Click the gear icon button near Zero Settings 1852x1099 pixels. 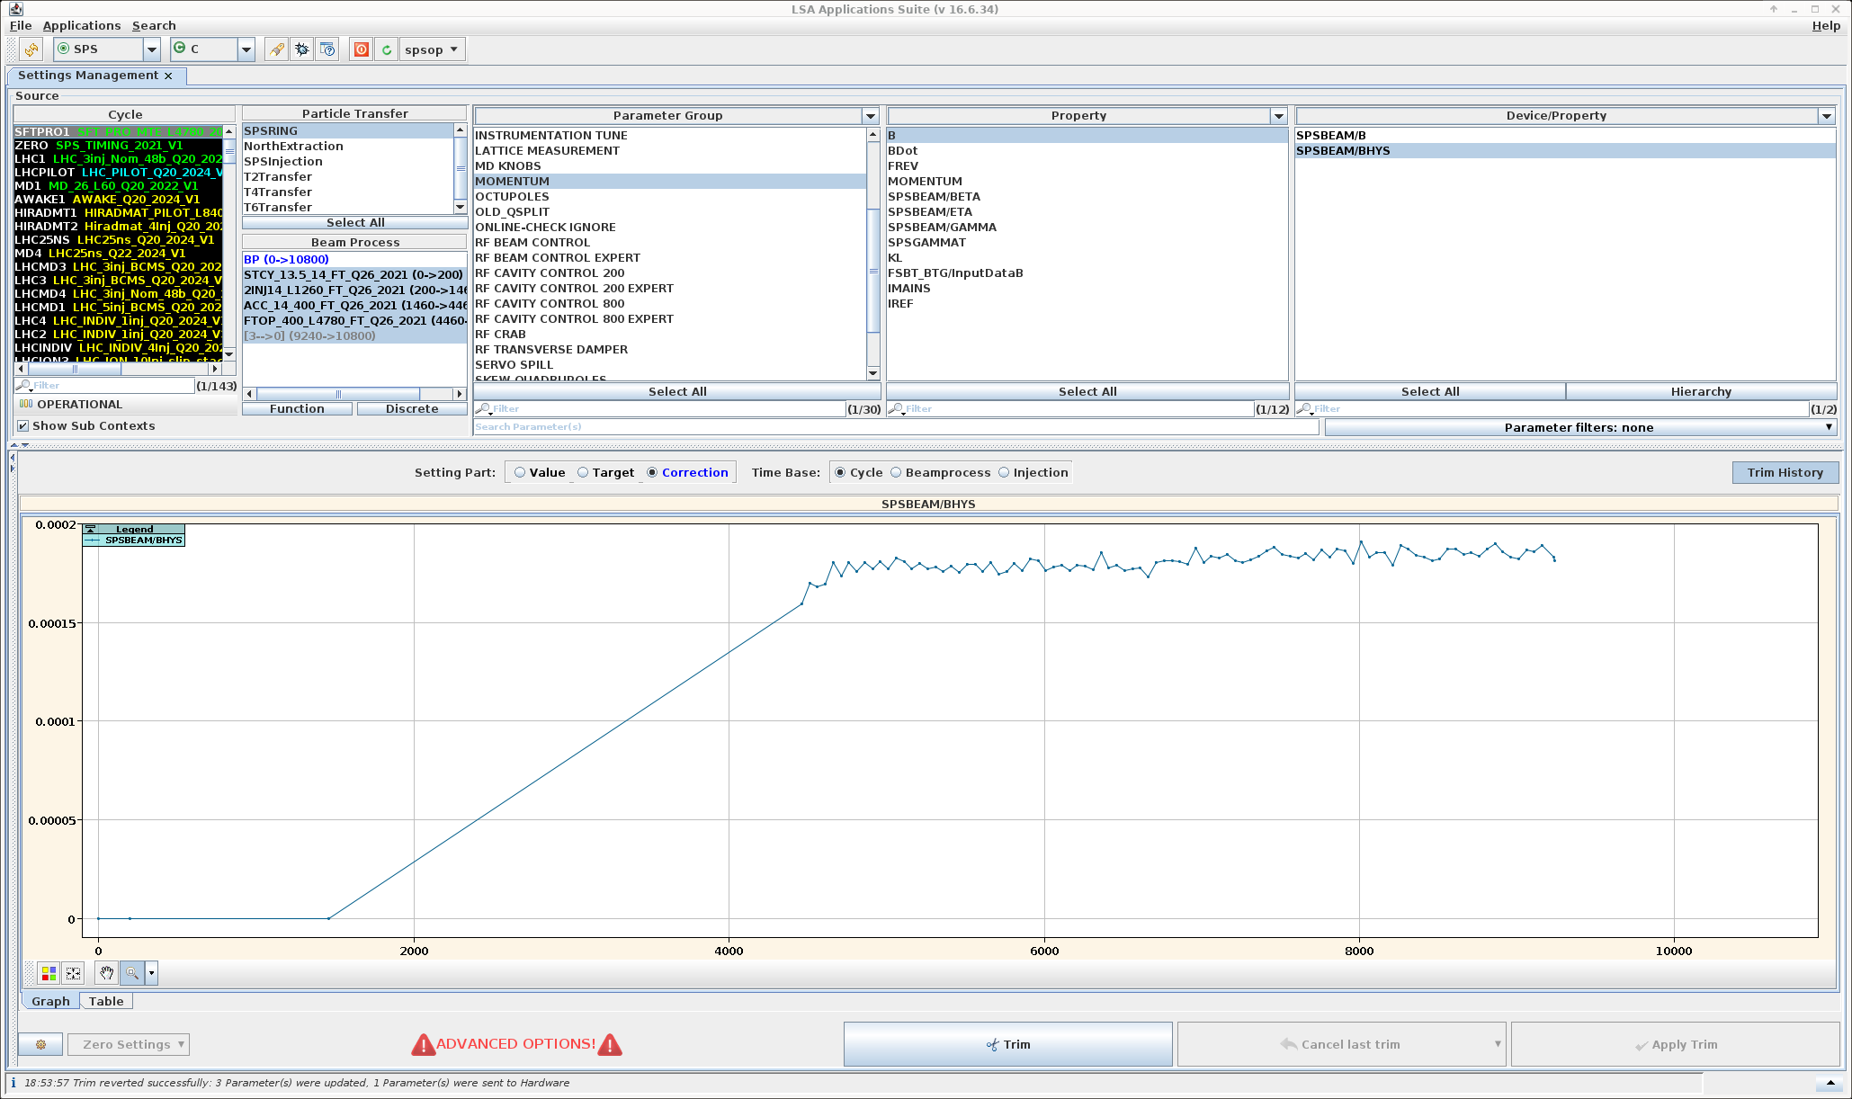tap(40, 1044)
